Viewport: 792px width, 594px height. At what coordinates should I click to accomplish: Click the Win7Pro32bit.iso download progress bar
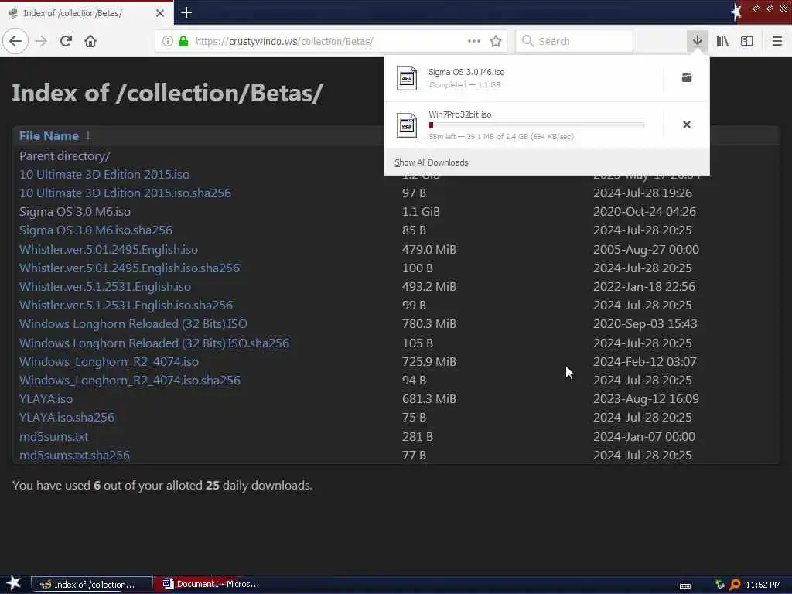tap(537, 125)
